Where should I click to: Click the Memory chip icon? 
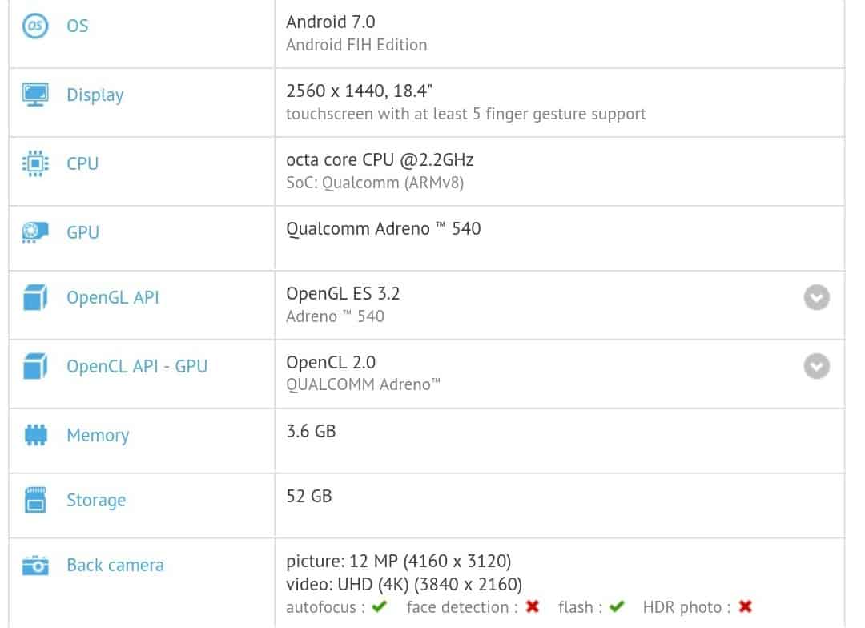(35, 435)
